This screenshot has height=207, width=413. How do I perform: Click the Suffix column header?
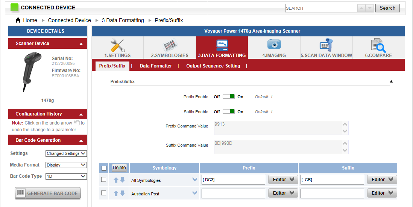point(348,168)
